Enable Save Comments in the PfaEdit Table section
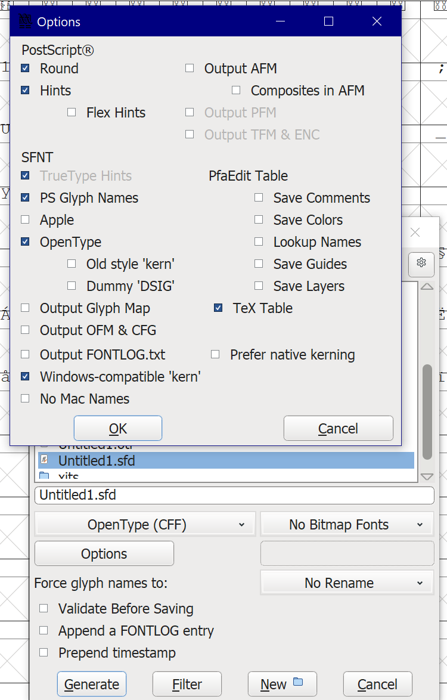This screenshot has width=447, height=700. (259, 197)
